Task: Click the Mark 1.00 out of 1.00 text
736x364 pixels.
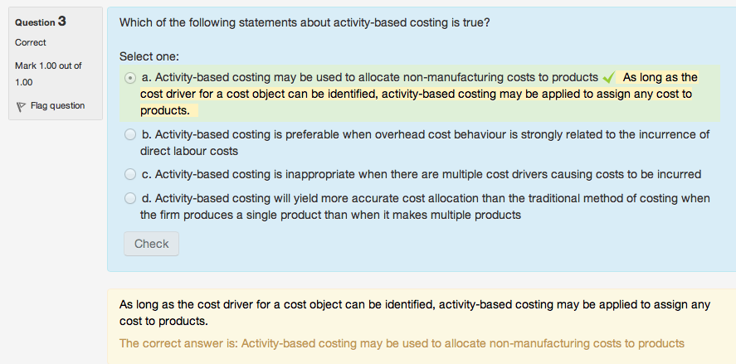Action: click(48, 73)
